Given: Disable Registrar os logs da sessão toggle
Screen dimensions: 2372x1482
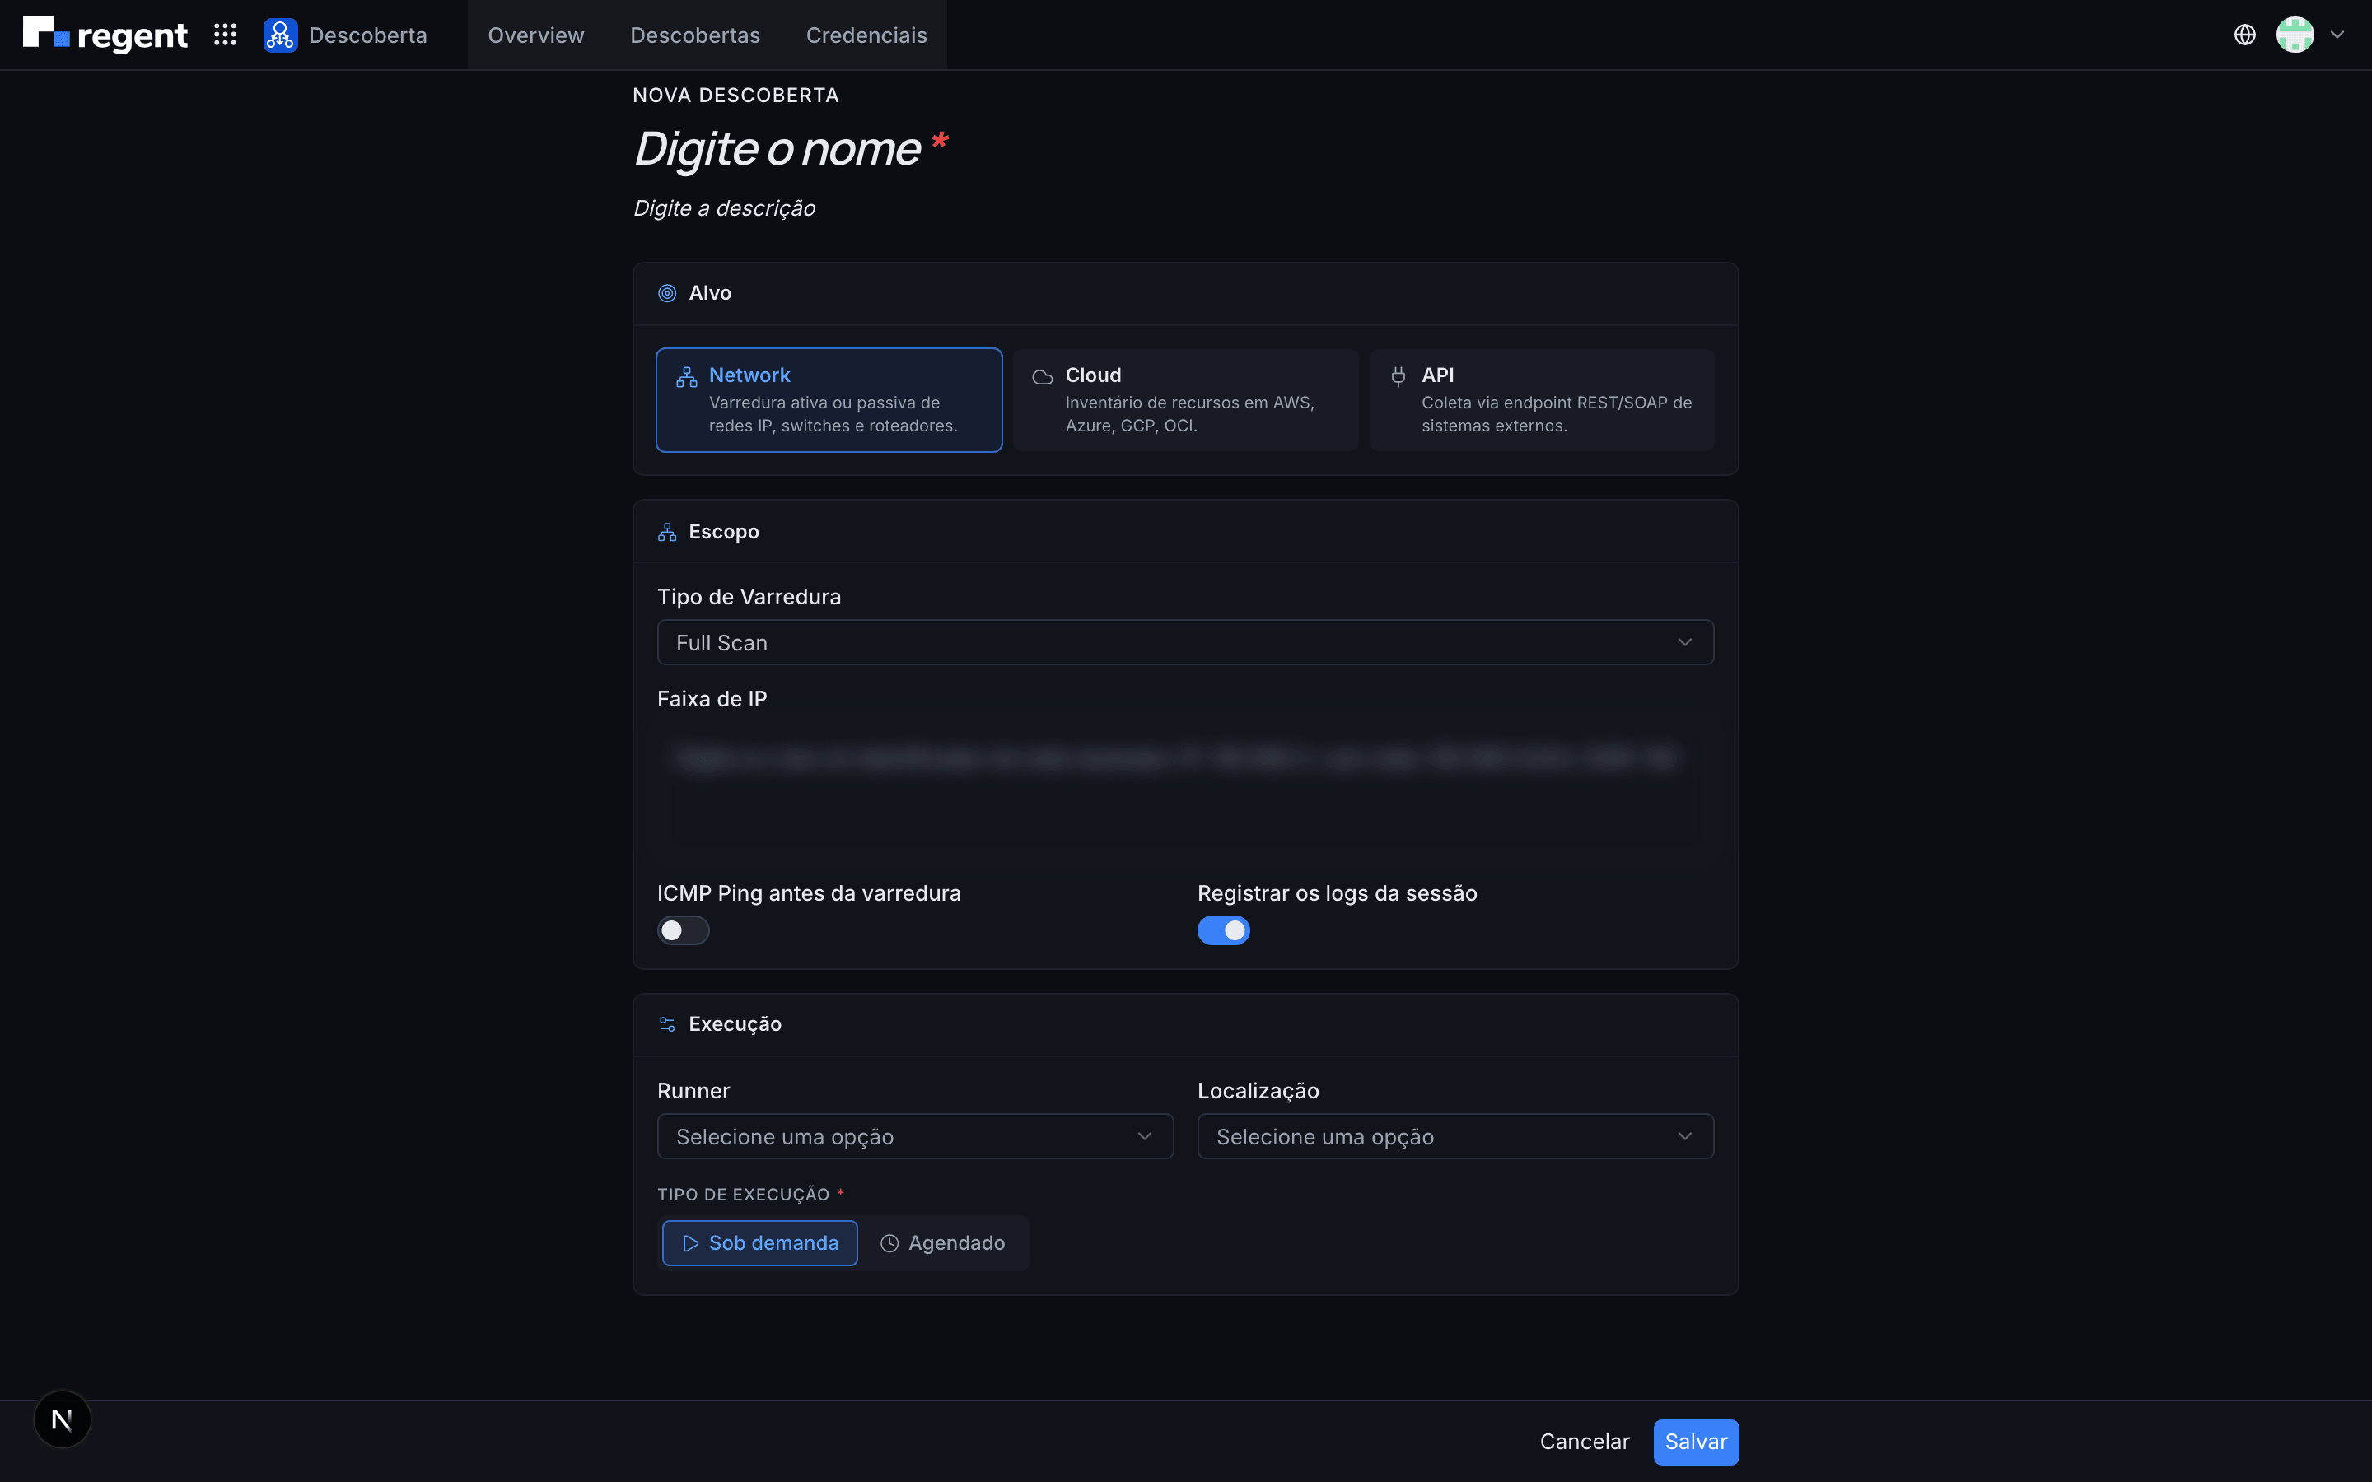Looking at the screenshot, I should click(1223, 930).
